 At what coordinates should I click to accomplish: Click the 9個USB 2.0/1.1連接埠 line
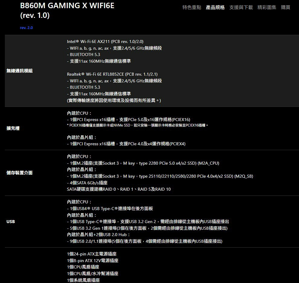click(x=145, y=241)
